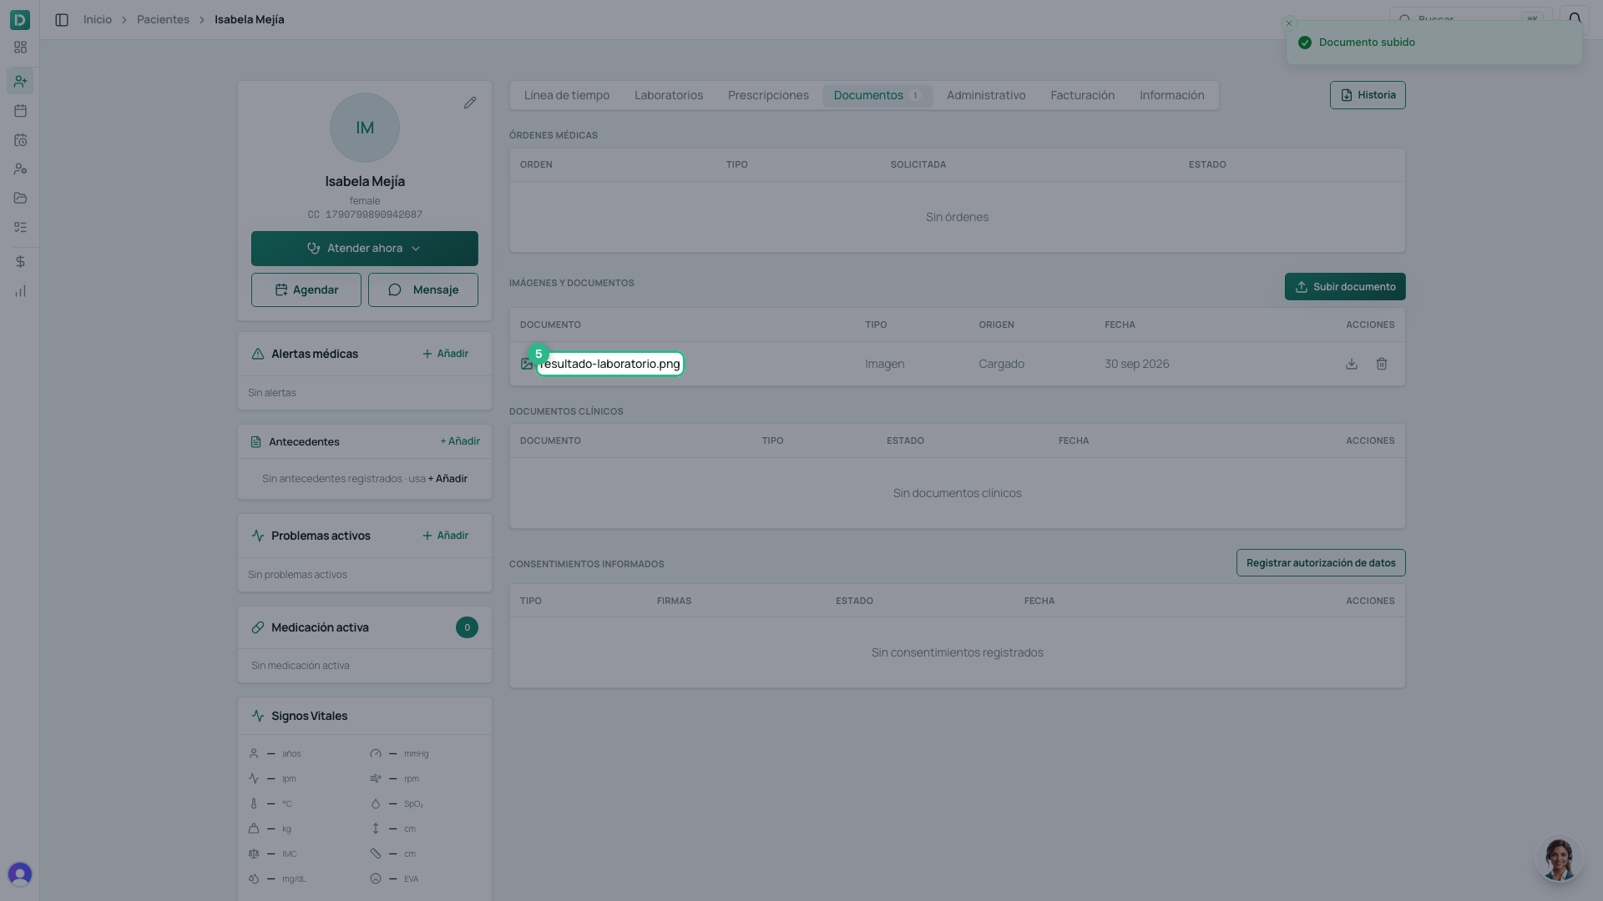Switch to Línea de tiempo tab
Screen dimensions: 1603x901
[567, 95]
